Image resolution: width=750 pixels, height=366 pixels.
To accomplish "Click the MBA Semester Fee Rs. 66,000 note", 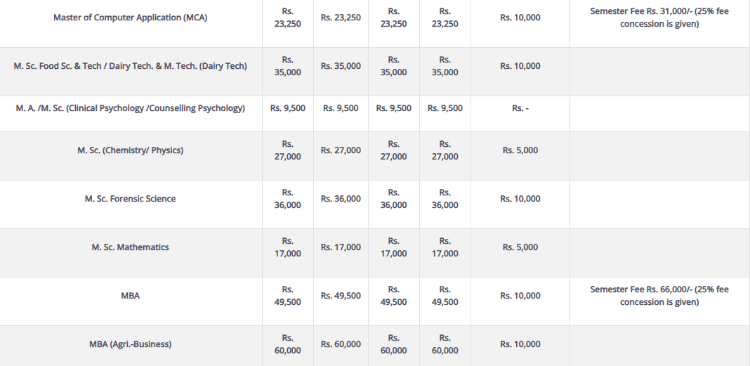I will coord(659,296).
